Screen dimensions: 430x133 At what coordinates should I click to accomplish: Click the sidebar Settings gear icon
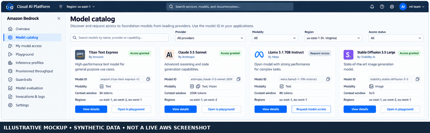(10, 105)
